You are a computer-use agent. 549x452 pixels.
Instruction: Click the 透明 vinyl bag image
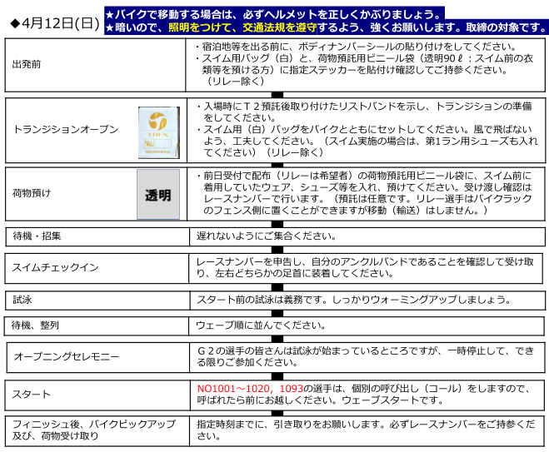pos(157,196)
